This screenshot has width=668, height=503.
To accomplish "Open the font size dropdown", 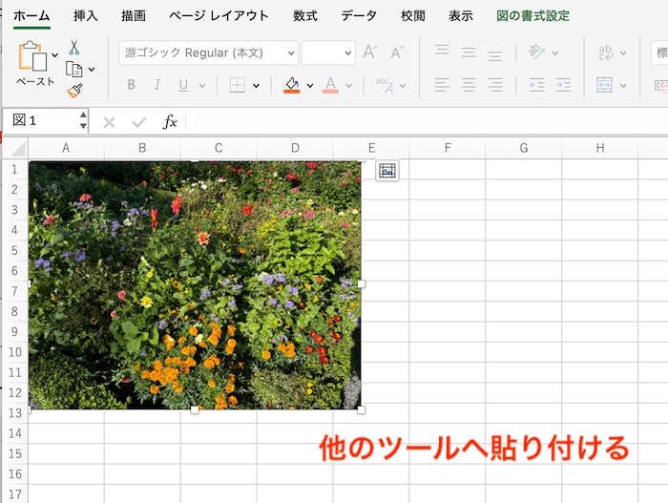I will click(x=348, y=52).
